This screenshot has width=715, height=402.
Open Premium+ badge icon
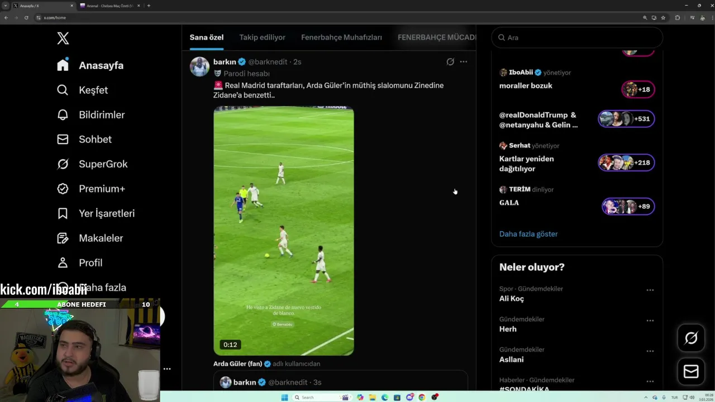point(63,189)
